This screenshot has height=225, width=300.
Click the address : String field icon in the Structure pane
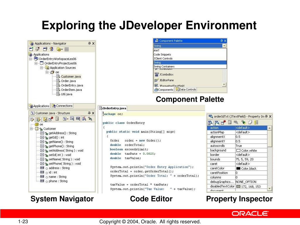[42, 168]
